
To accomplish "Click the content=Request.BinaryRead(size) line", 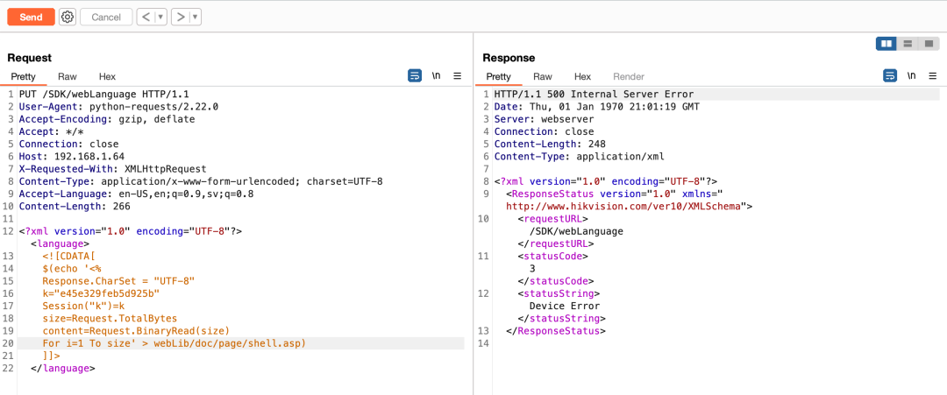I will [x=136, y=330].
